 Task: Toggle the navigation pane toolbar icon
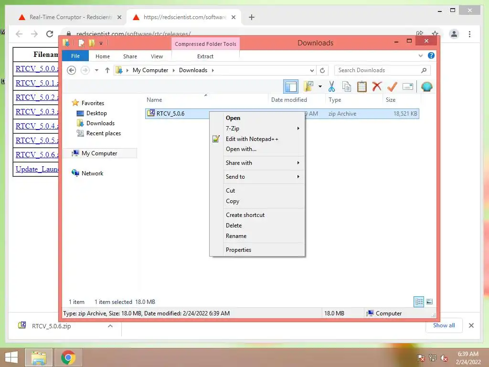tap(291, 87)
